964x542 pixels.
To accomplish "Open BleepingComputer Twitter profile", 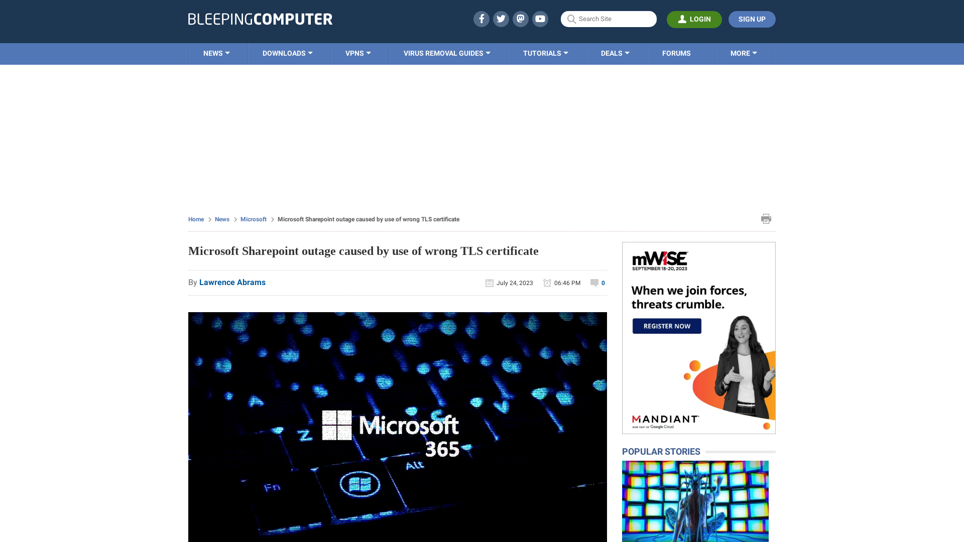I will (x=501, y=19).
